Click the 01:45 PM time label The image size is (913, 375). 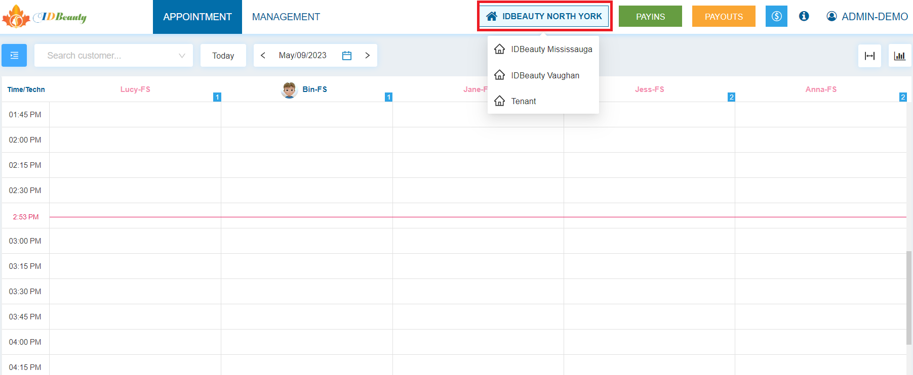(x=25, y=115)
